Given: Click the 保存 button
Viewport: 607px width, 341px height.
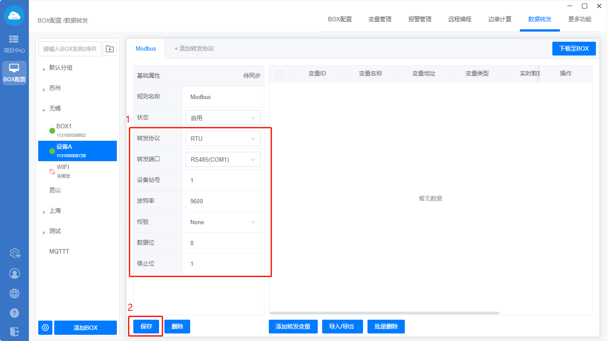Looking at the screenshot, I should click(x=146, y=327).
